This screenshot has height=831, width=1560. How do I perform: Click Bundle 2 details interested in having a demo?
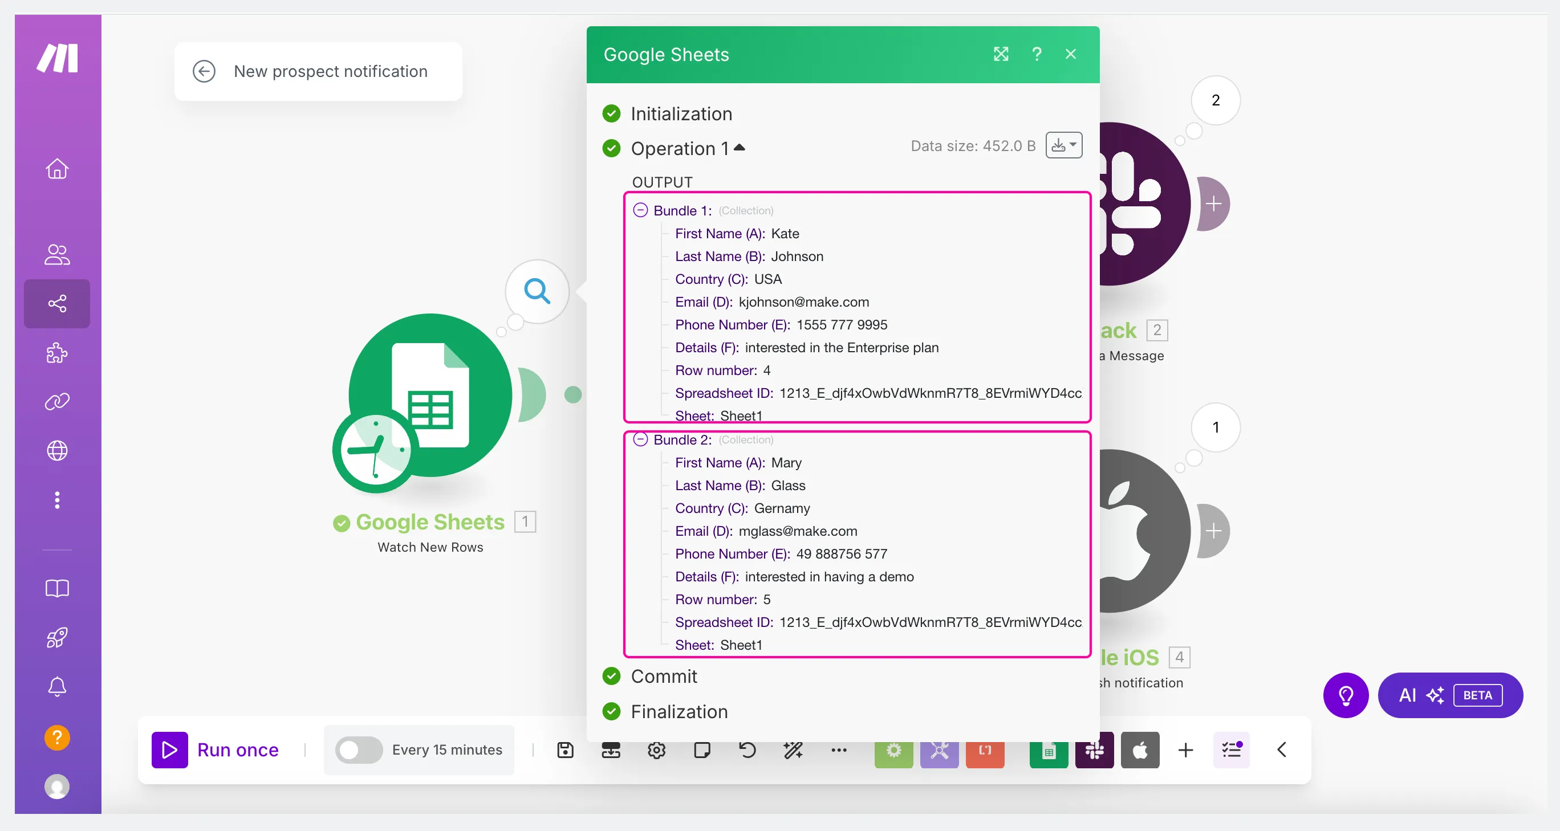(829, 576)
